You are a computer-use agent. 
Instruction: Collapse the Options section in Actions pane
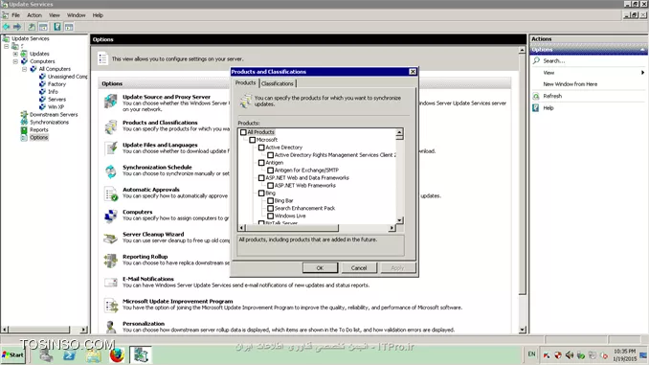642,49
